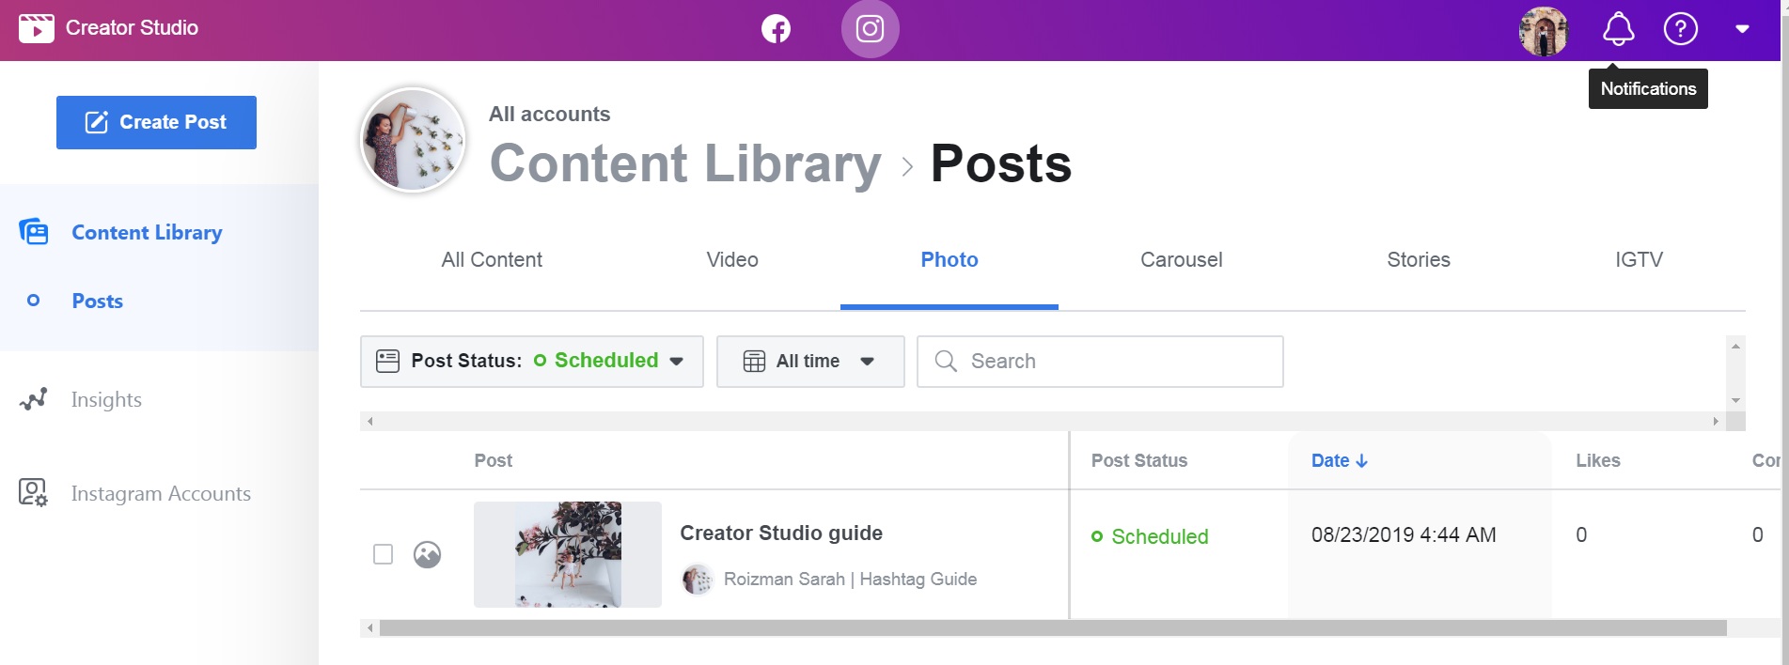1789x665 pixels.
Task: Click the Post column header
Action: 494,461
